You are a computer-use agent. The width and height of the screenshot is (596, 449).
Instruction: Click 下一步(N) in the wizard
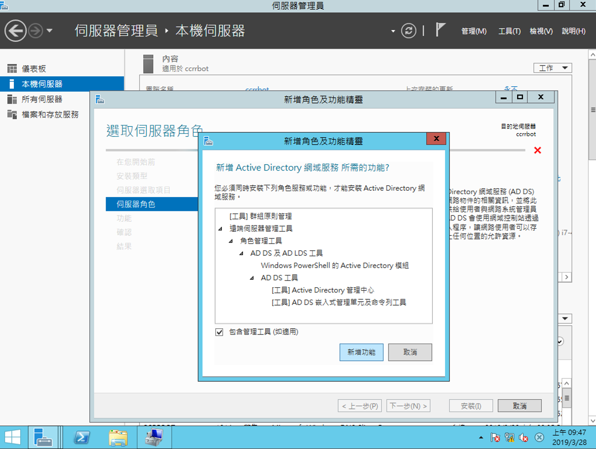coord(408,406)
